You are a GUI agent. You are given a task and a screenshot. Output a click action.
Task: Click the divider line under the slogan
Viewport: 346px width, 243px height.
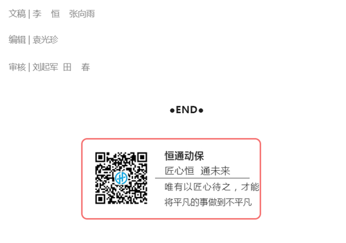pyautogui.click(x=202, y=178)
